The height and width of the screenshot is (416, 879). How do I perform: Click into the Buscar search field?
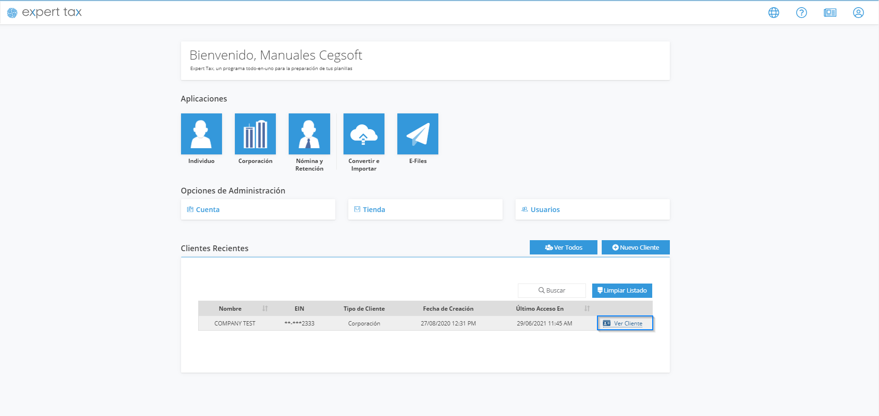(552, 291)
